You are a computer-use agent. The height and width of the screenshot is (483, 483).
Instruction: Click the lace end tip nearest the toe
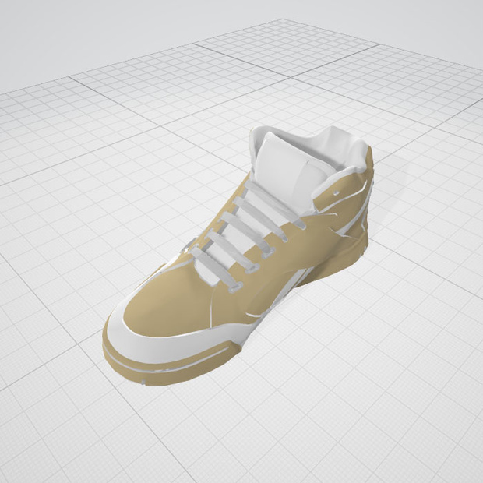tap(235, 288)
